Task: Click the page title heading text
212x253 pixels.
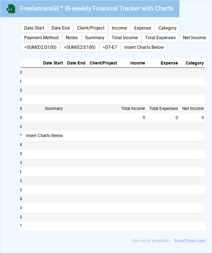Action: (x=97, y=8)
